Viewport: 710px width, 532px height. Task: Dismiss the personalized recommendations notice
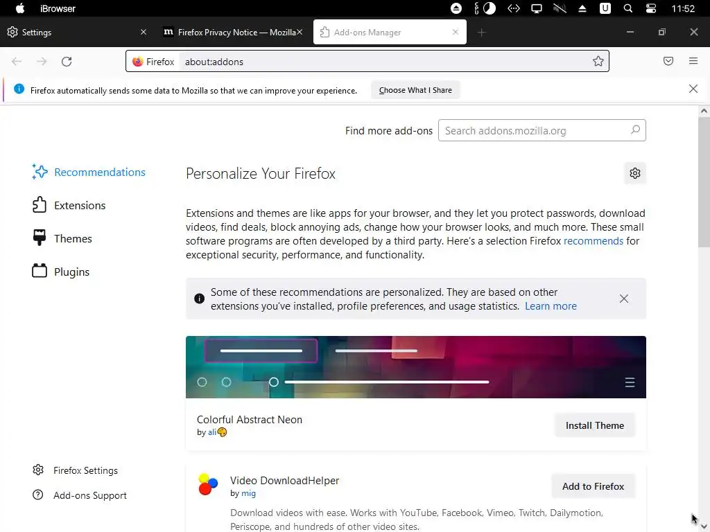[x=623, y=299]
